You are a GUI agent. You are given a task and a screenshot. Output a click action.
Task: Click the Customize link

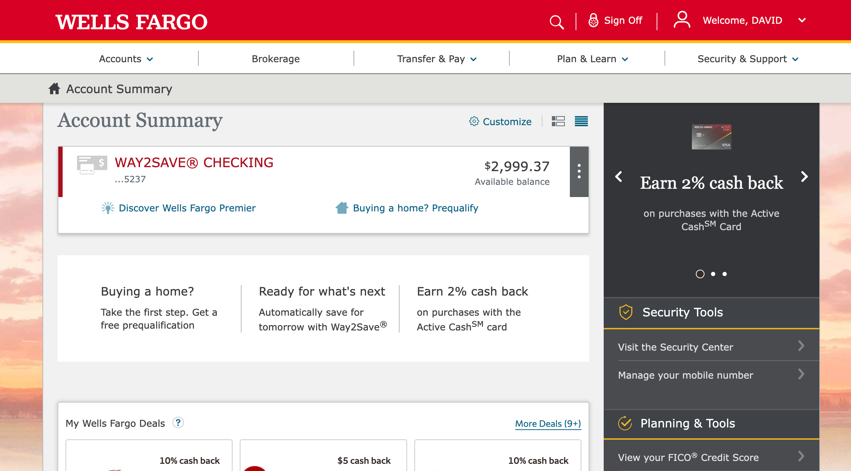(x=507, y=122)
